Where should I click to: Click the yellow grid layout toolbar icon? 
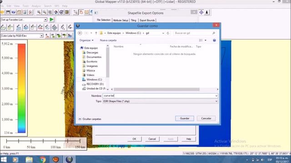tap(67, 12)
